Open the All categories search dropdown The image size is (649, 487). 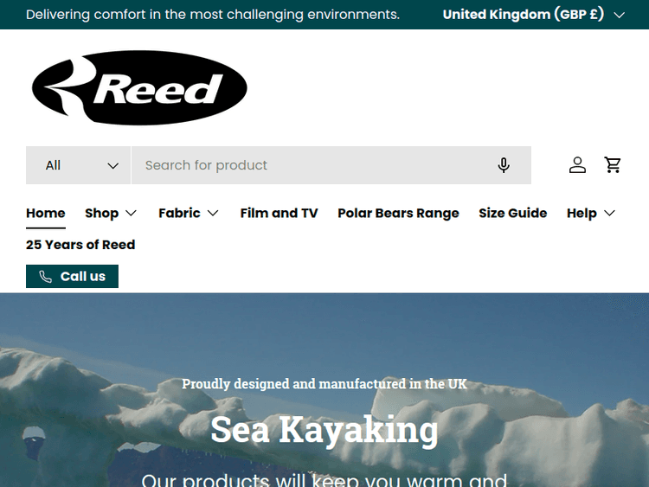[78, 165]
